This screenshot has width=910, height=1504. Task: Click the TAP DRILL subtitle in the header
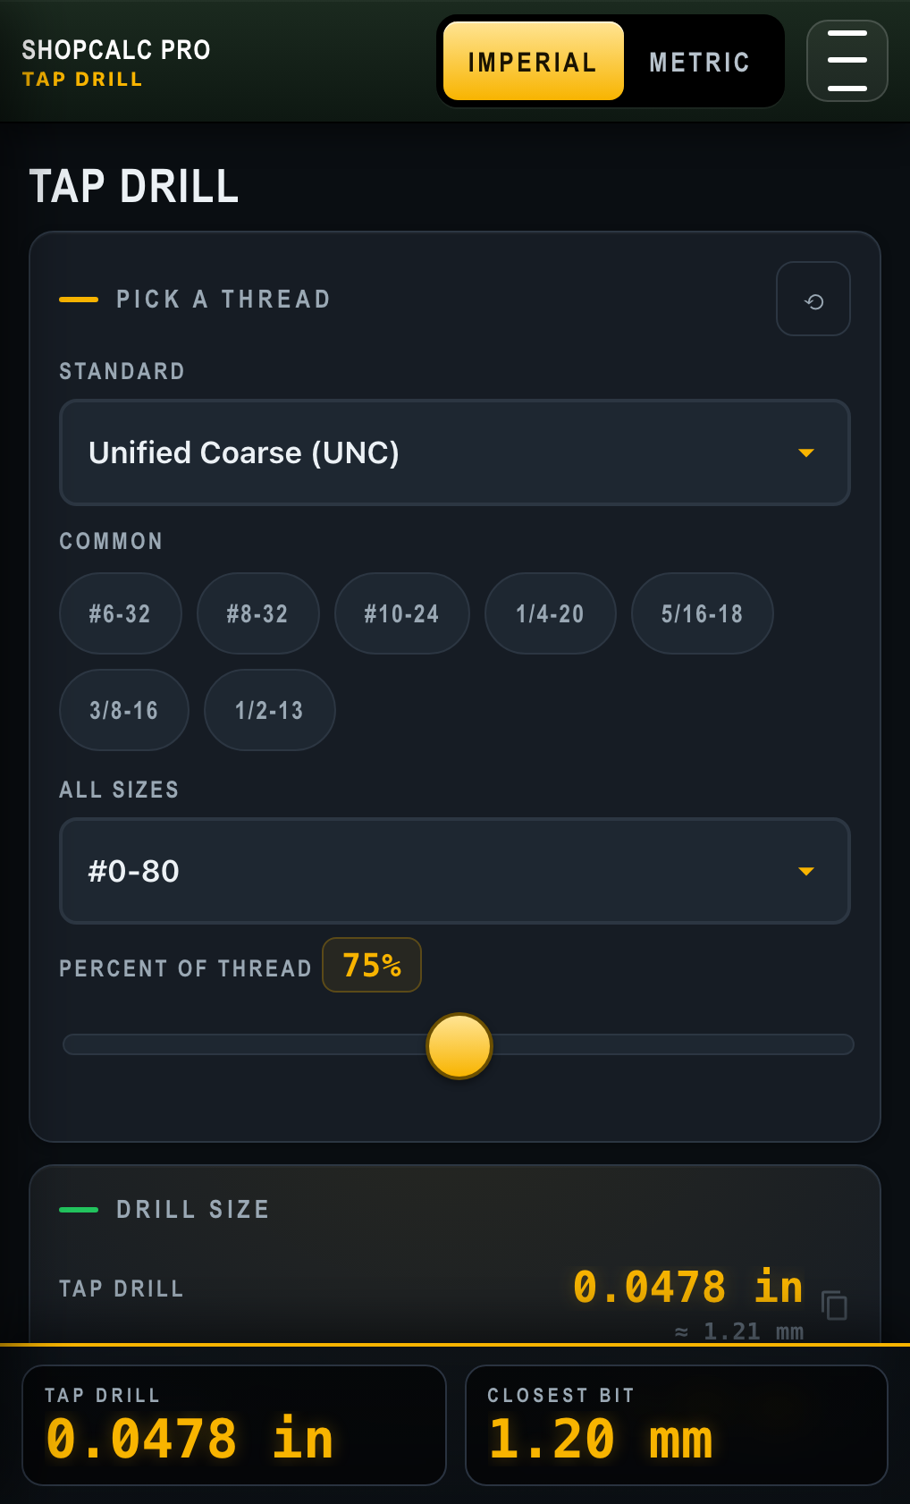coord(82,79)
